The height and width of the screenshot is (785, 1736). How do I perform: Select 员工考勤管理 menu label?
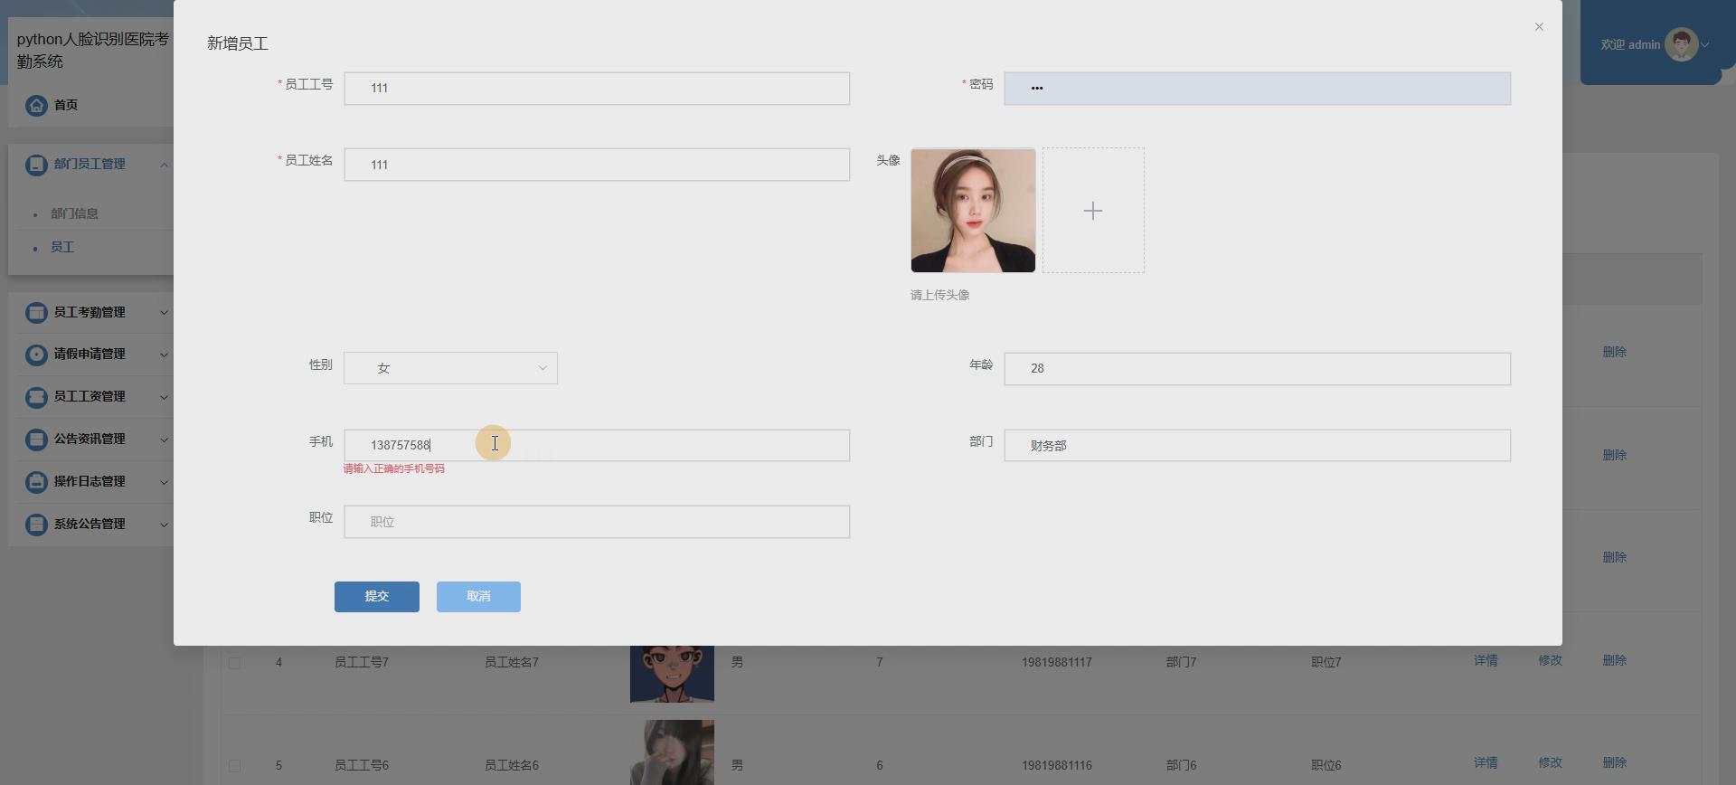tap(90, 312)
